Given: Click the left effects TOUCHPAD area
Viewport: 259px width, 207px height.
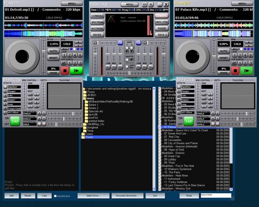Looking at the screenshot, I should click(64, 96).
